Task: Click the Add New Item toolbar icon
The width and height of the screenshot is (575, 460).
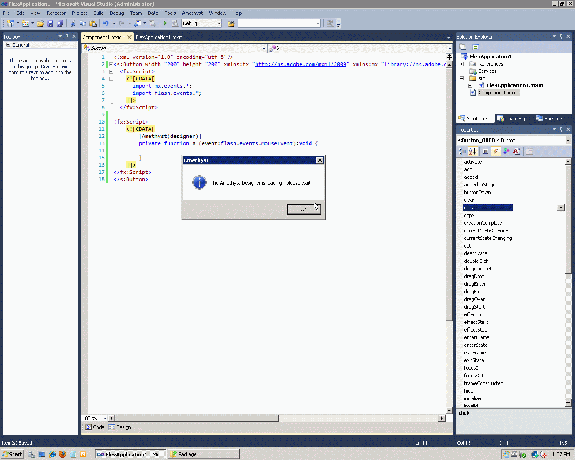Action: (x=26, y=23)
